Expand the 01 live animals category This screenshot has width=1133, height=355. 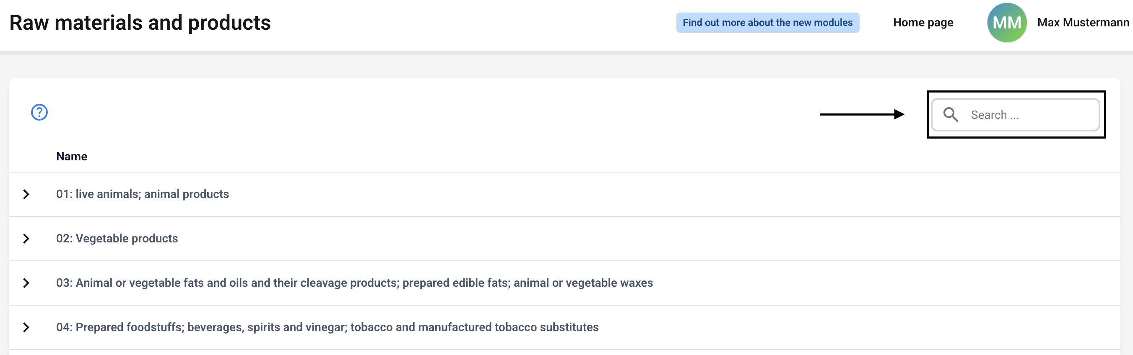[x=26, y=194]
